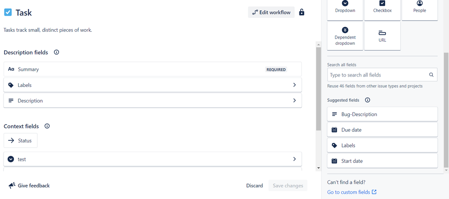The height and width of the screenshot is (199, 449).
Task: Add the Due date suggested field
Action: coord(382,130)
